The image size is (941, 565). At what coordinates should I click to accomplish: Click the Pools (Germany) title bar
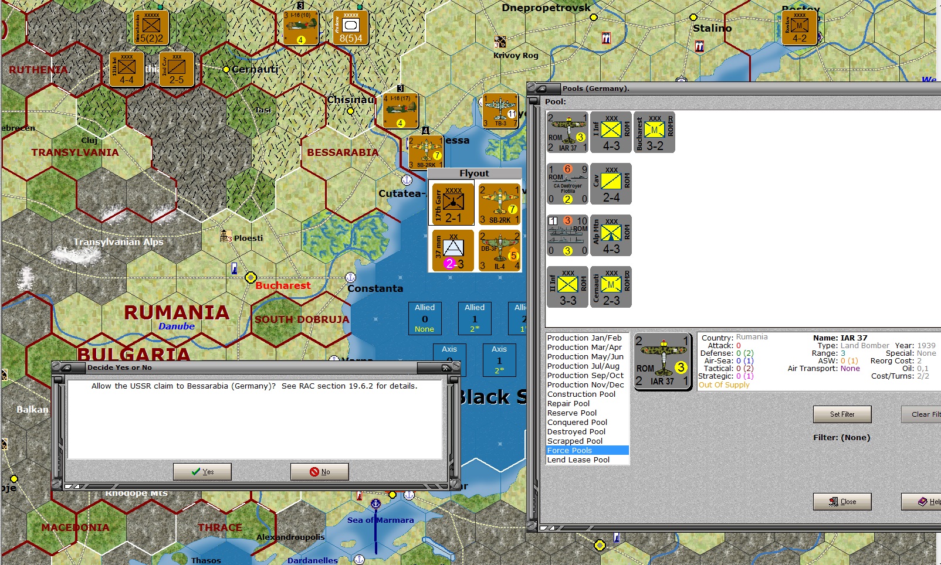[x=734, y=89]
